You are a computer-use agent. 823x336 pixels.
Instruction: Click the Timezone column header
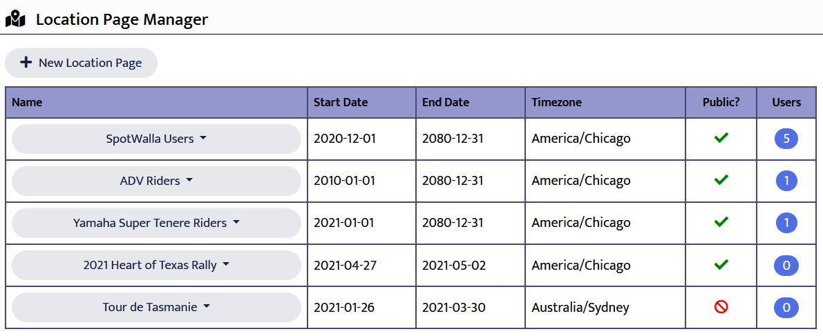point(556,102)
